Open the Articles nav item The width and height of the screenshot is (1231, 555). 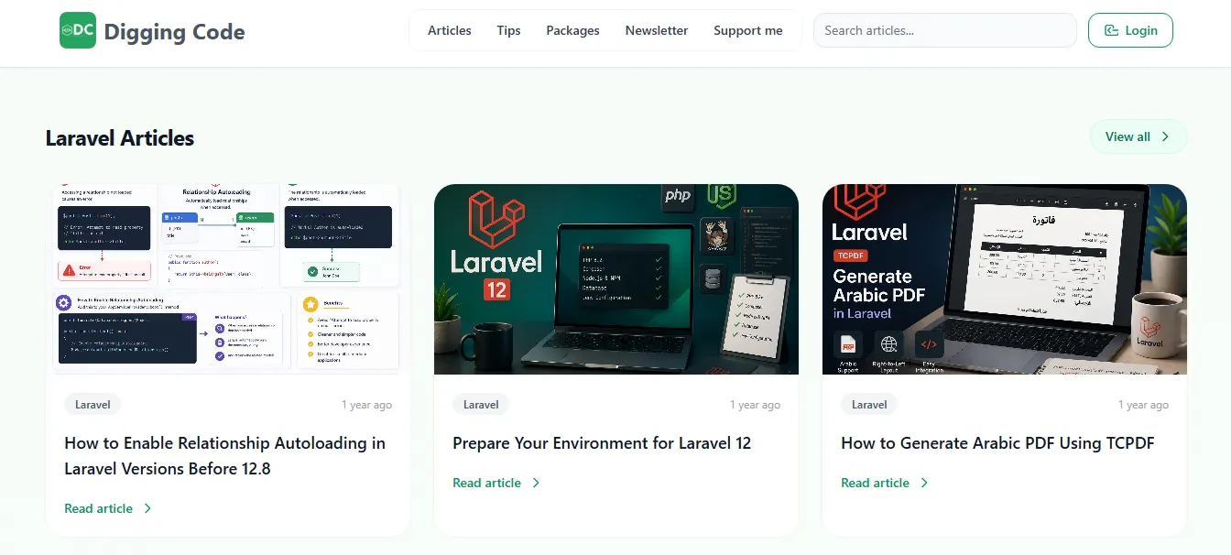click(x=450, y=30)
